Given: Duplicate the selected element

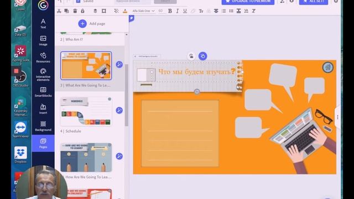Looking at the screenshot, I should [66, 11].
